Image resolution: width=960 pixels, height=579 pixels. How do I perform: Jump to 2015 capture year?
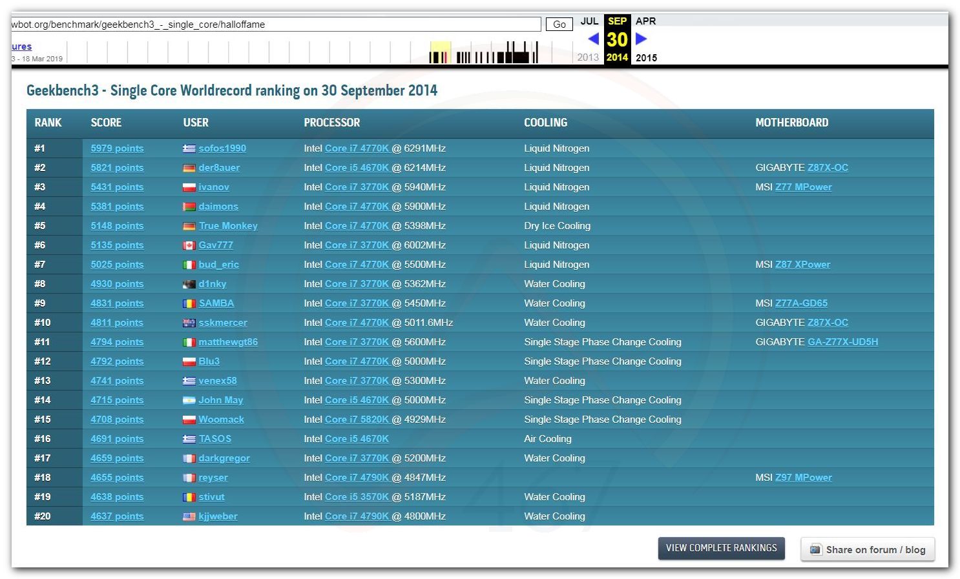point(646,57)
